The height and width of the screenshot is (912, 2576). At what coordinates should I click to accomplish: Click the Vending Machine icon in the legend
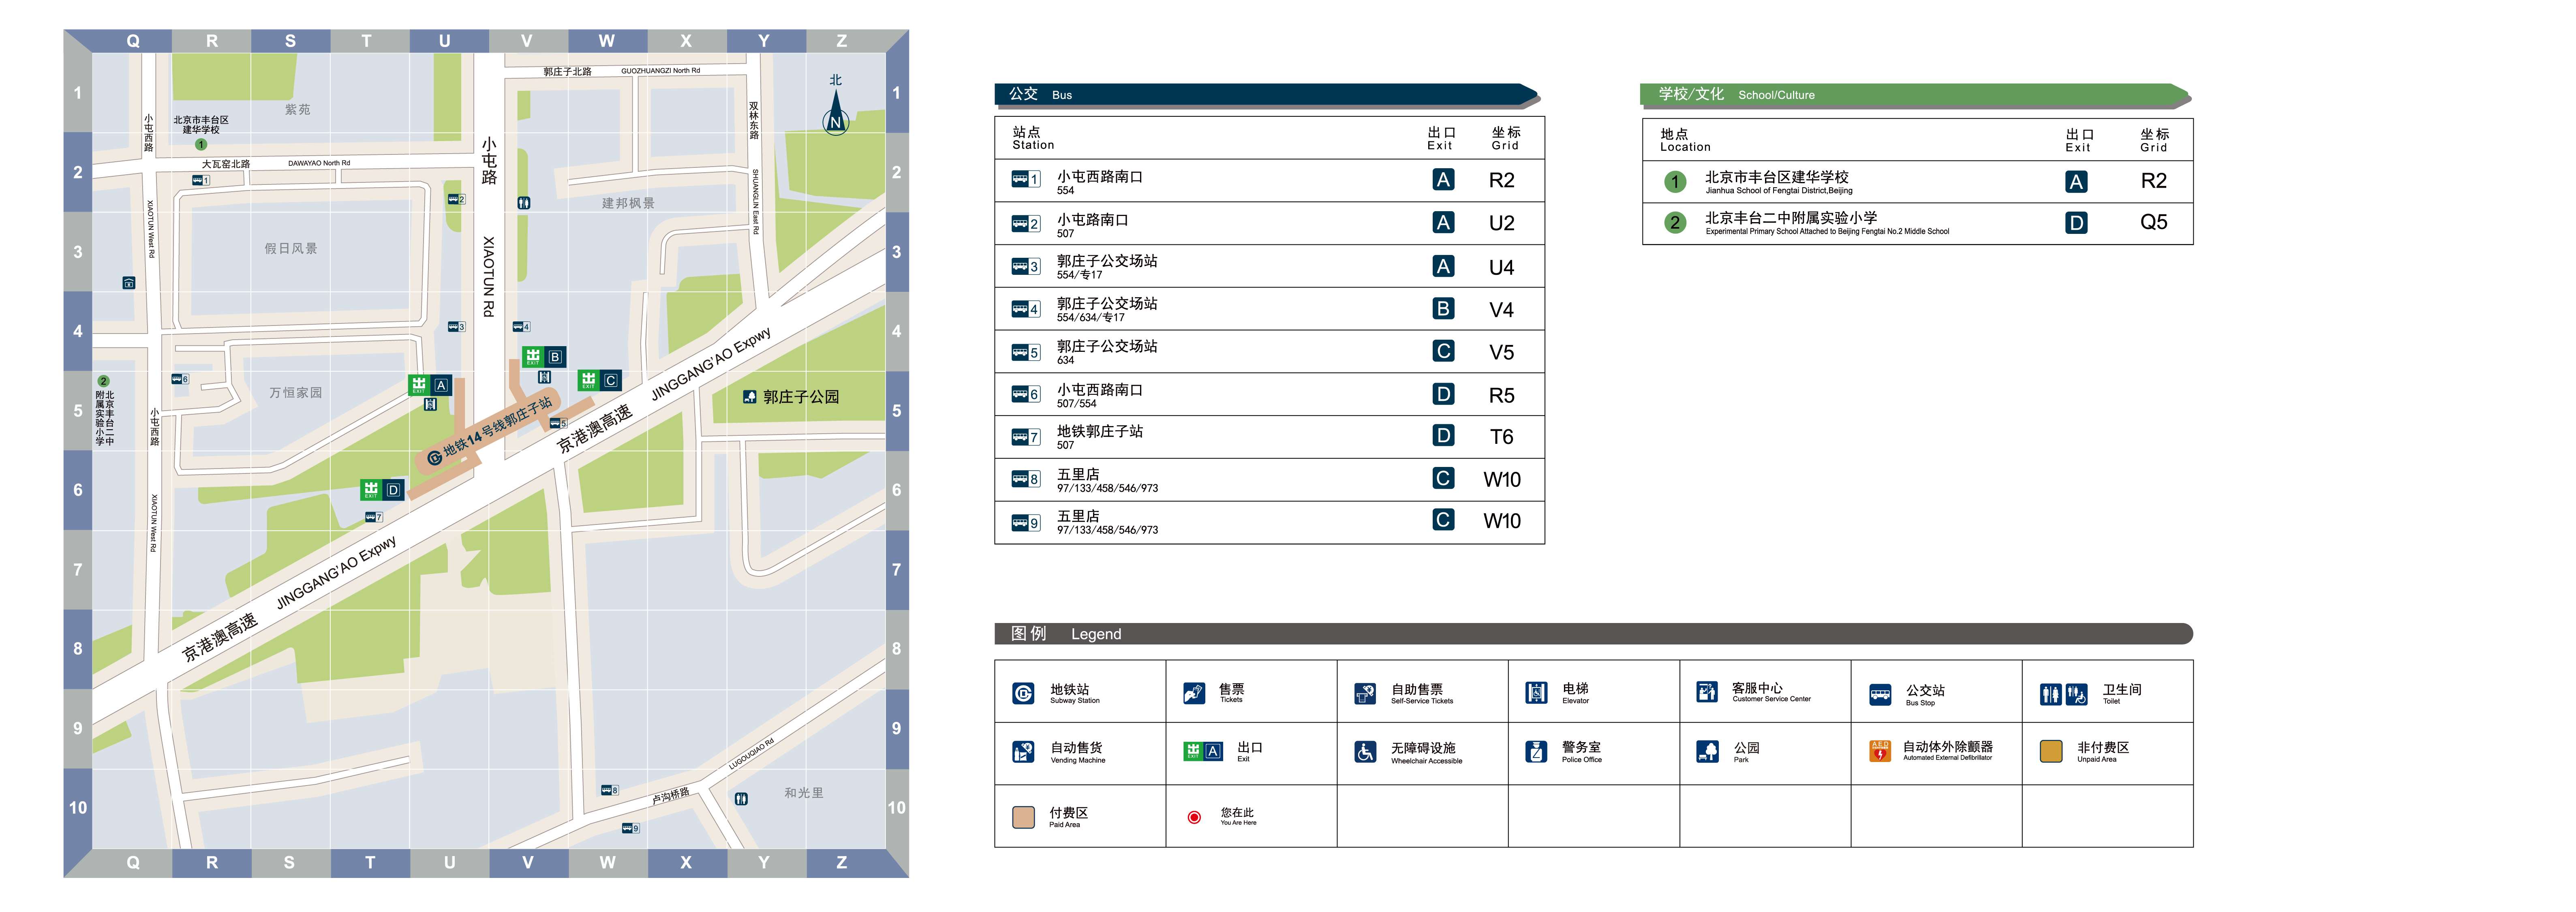[1023, 751]
